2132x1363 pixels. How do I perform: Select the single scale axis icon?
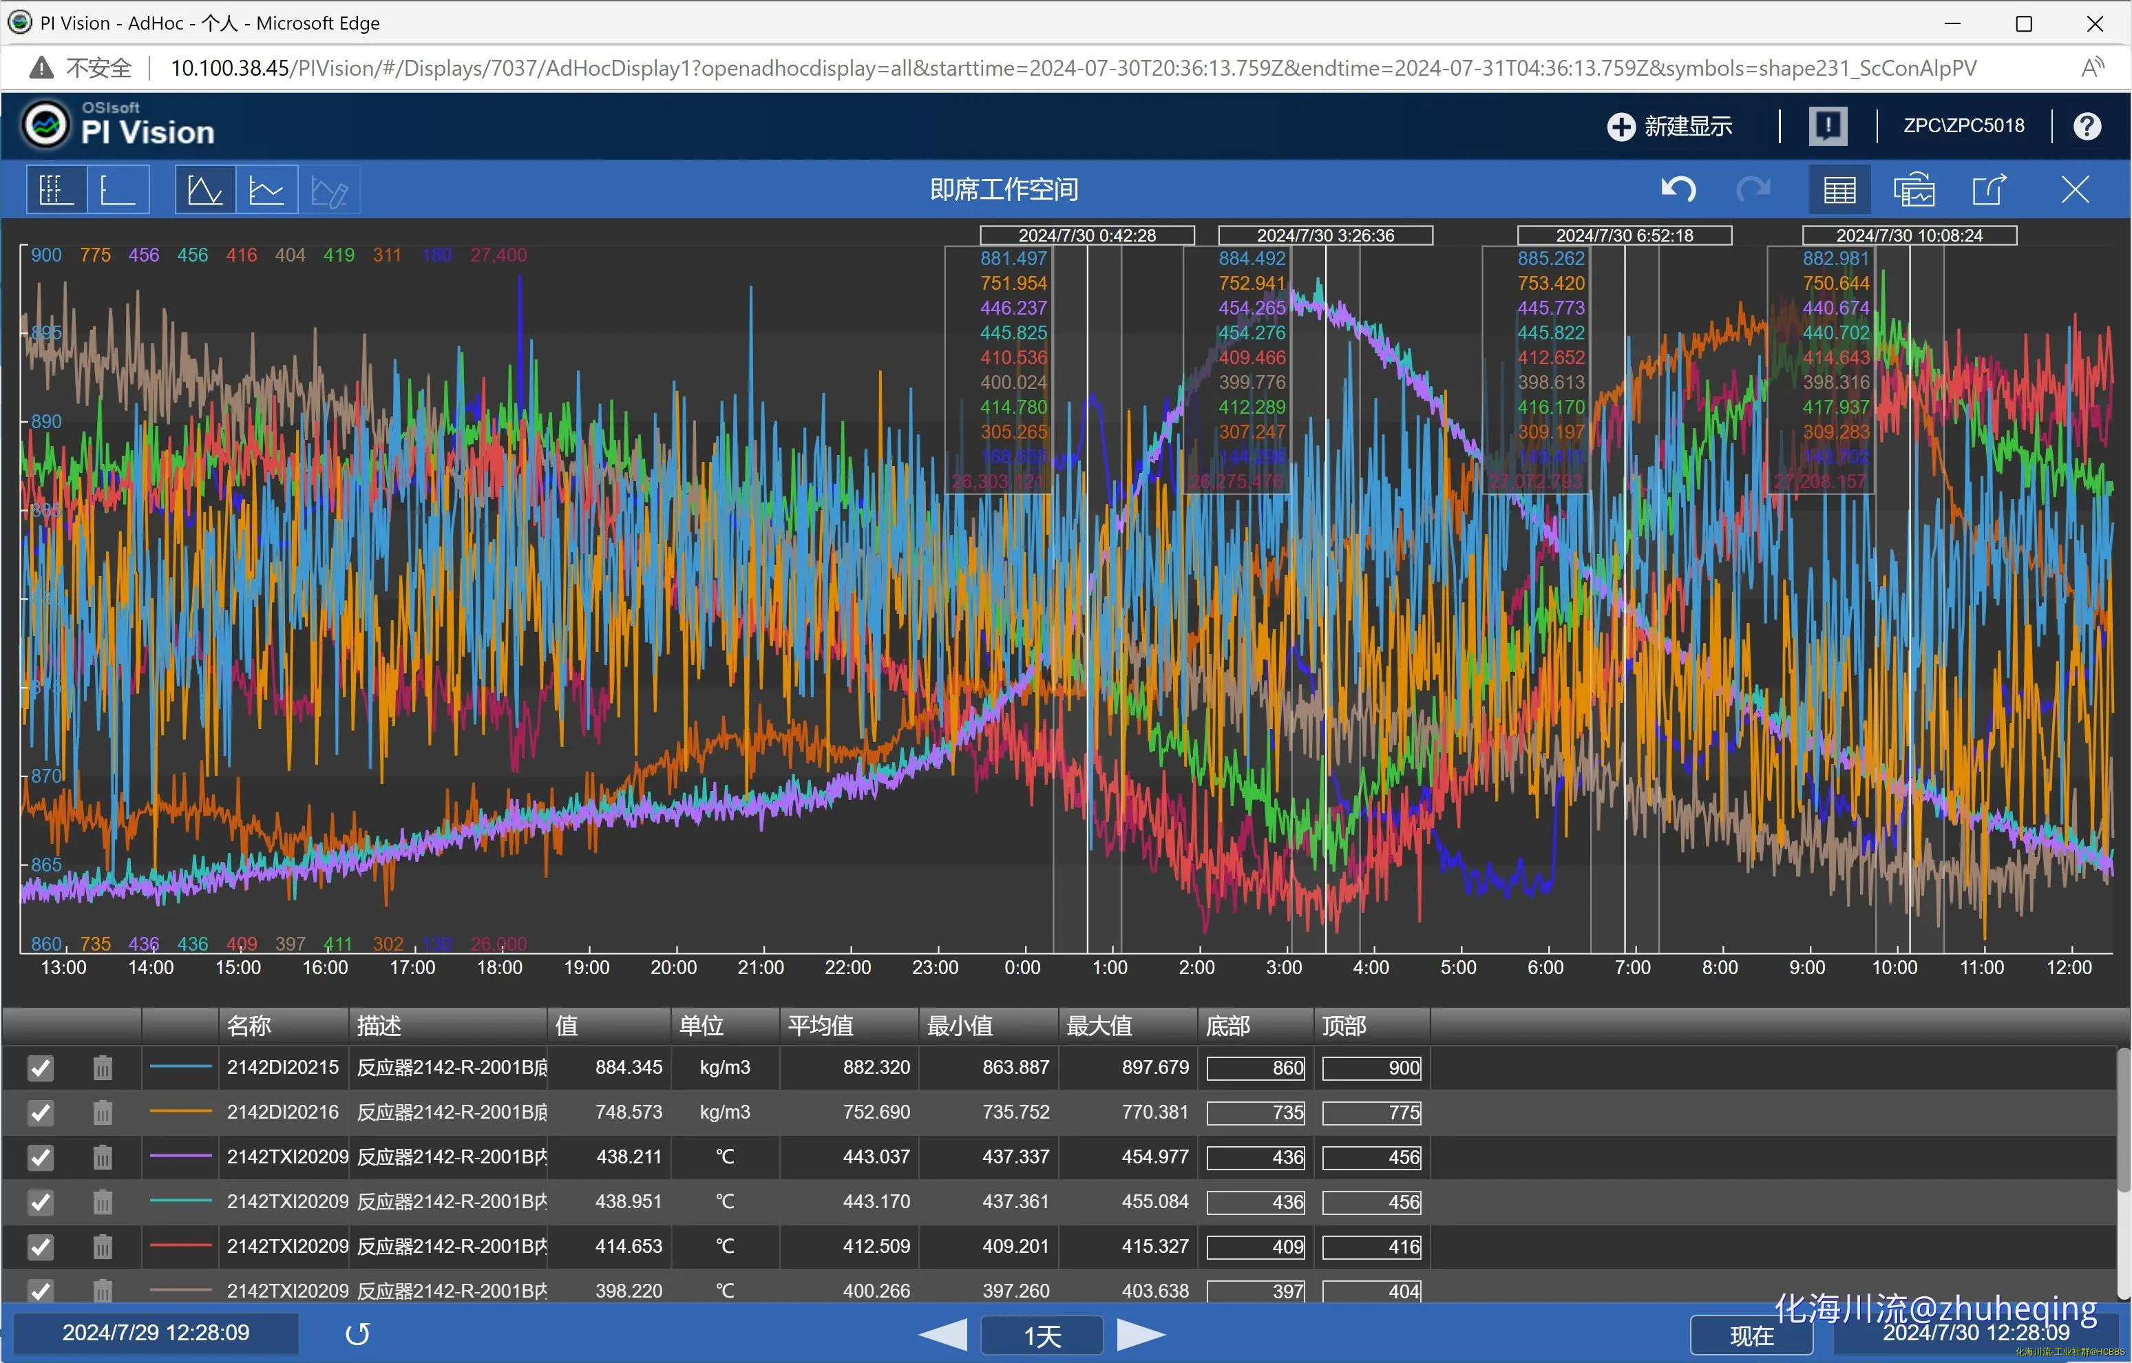pyautogui.click(x=118, y=189)
